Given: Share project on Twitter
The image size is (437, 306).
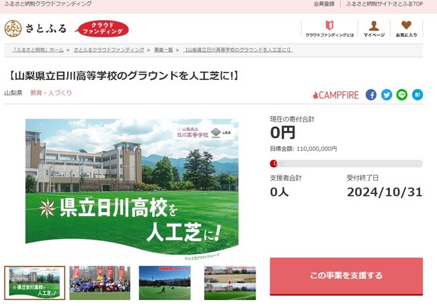Looking at the screenshot, I should tap(387, 95).
